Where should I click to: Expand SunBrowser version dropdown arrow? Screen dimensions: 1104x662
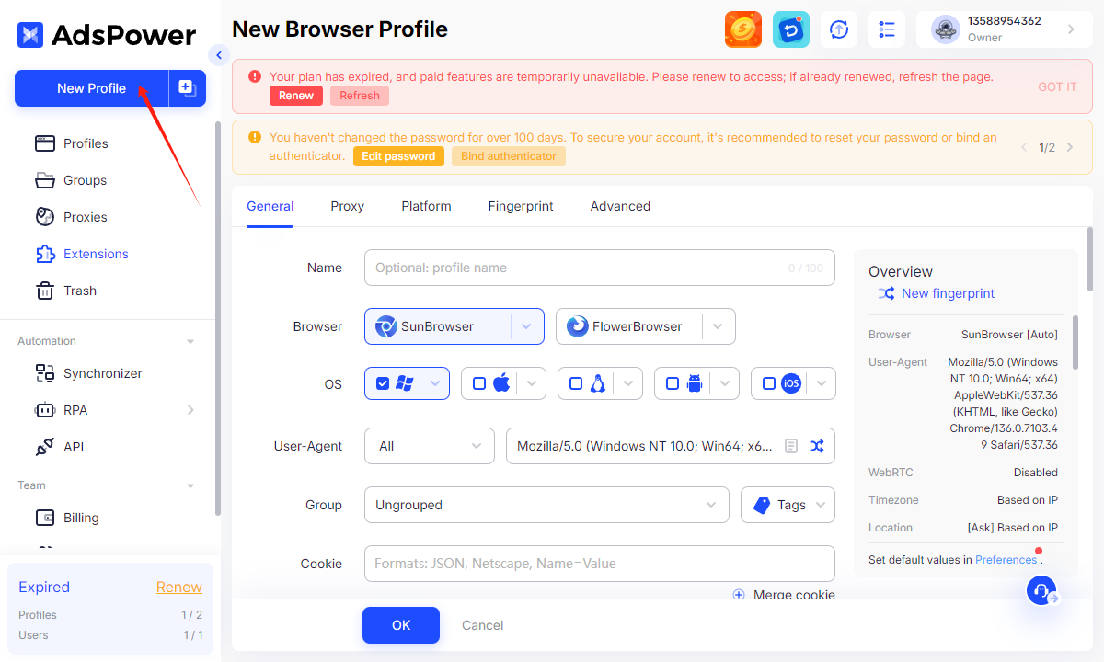click(x=526, y=326)
